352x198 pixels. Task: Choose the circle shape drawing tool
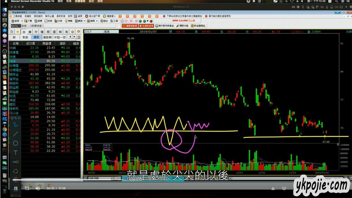tap(16, 143)
